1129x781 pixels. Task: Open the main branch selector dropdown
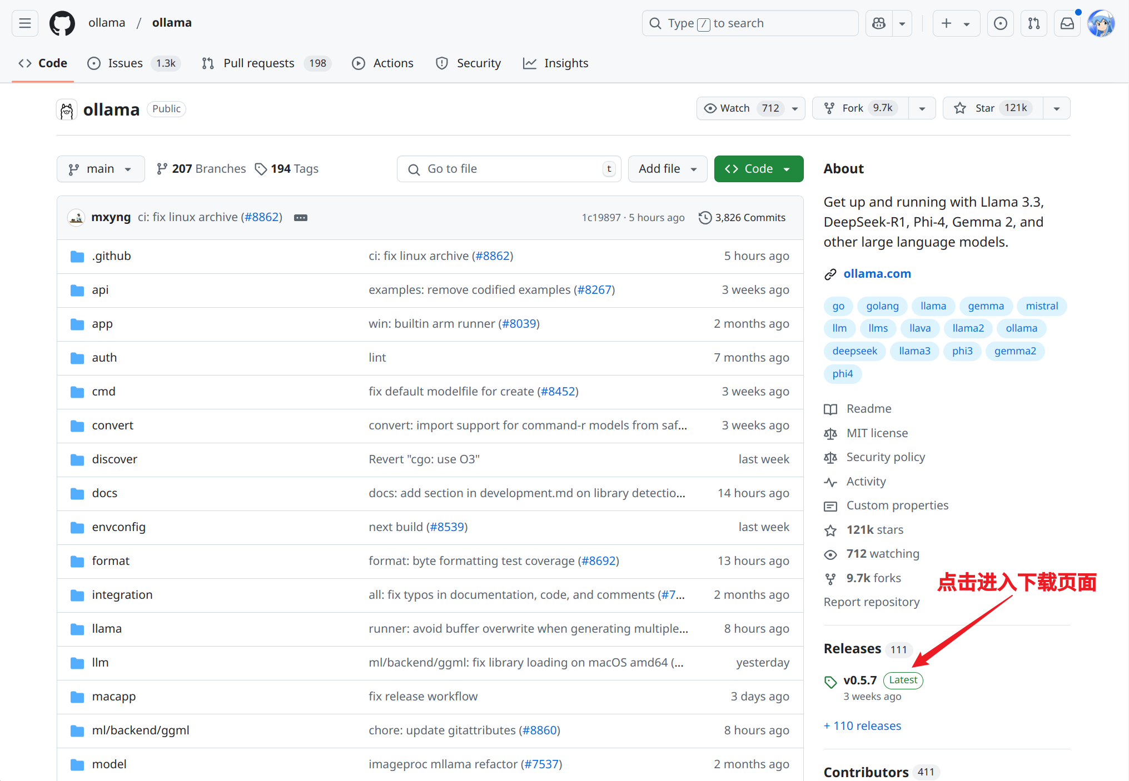click(101, 169)
